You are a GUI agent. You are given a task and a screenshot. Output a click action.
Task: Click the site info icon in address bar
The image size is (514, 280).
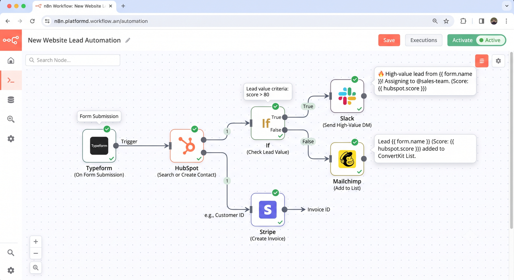47,21
